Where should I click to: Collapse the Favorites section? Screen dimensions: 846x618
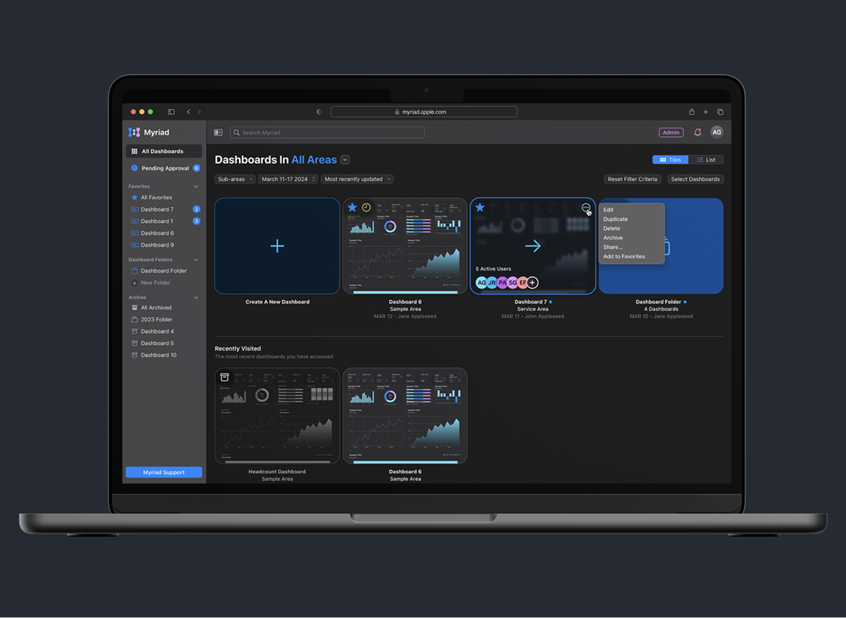tap(196, 186)
